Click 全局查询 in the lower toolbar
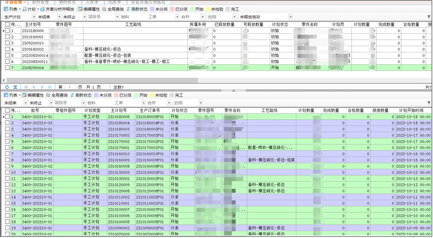This screenshot has height=238, width=433. pyautogui.click(x=57, y=95)
